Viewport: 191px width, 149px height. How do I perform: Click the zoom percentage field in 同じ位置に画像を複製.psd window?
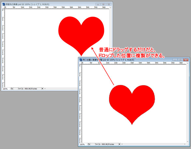pos(83,144)
